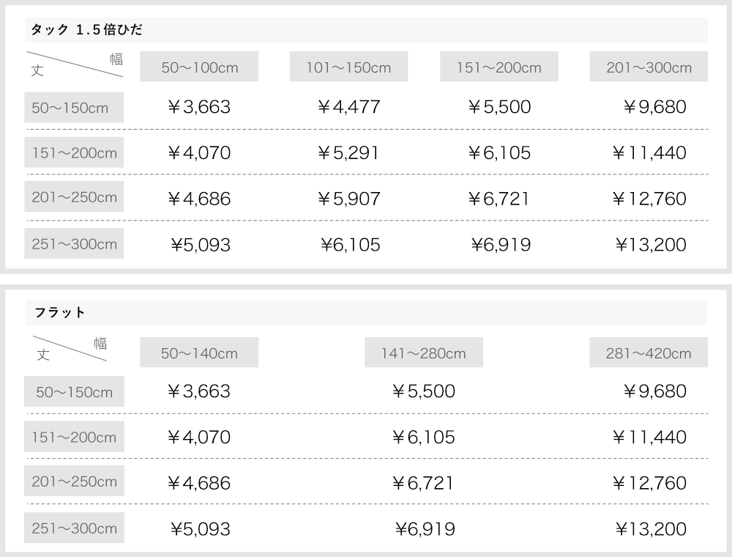
Task: Click the フラット section header
Action: [366, 313]
